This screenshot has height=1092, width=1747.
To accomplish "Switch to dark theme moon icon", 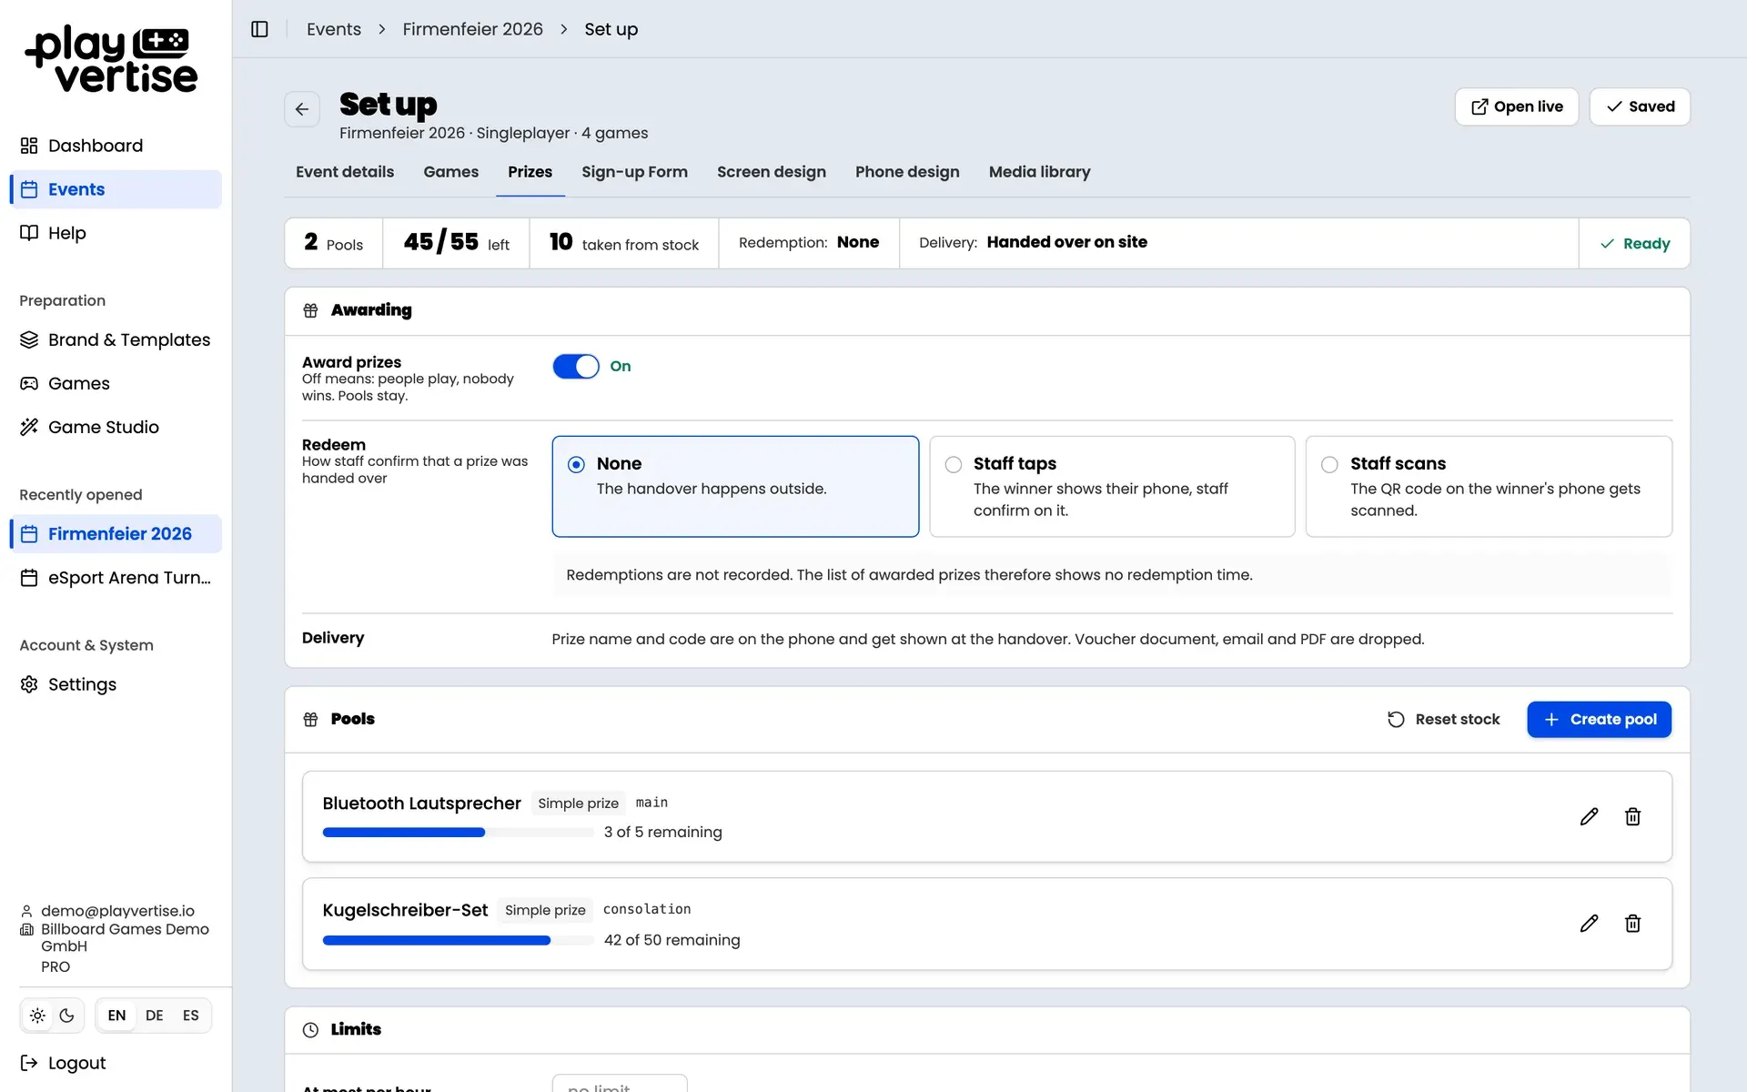I will click(x=66, y=1016).
